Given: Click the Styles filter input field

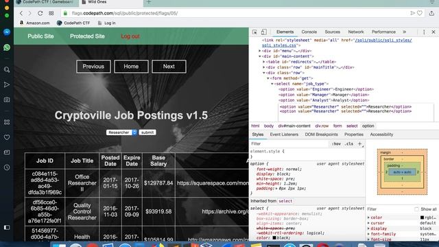Looking at the screenshot, I should pyautogui.click(x=289, y=143).
